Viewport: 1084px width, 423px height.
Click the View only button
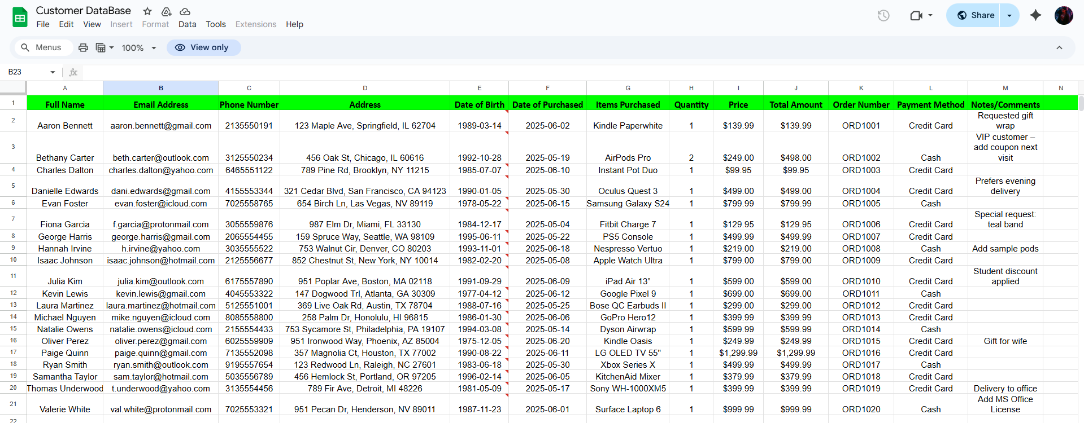tap(203, 47)
